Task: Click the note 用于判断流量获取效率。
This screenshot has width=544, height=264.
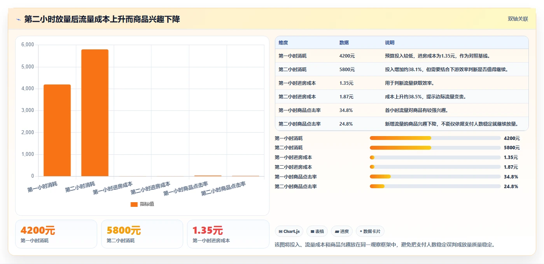Action: [409, 83]
